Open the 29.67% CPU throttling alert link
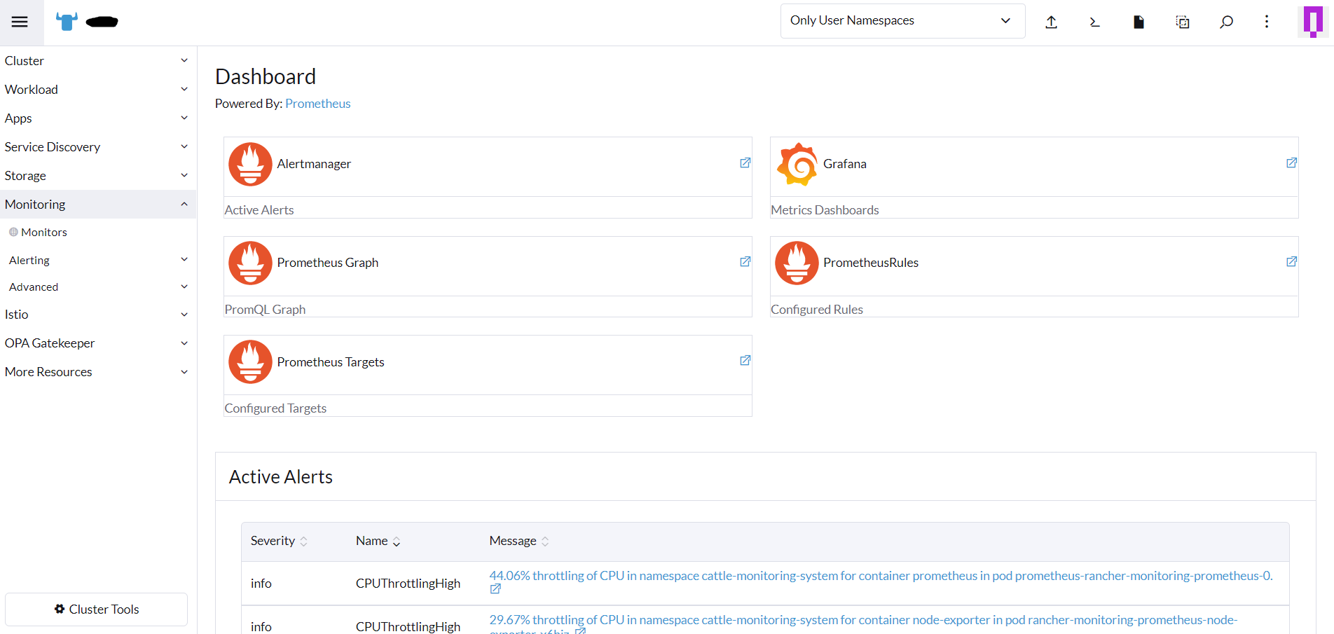The image size is (1334, 634). coord(863,620)
